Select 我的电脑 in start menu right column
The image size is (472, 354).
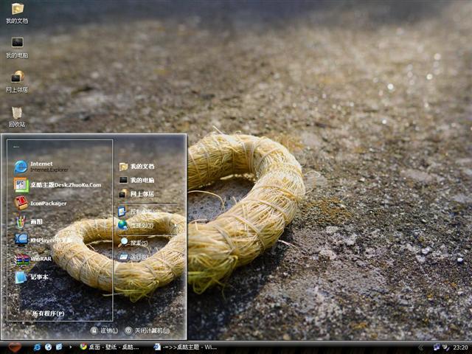(x=137, y=180)
